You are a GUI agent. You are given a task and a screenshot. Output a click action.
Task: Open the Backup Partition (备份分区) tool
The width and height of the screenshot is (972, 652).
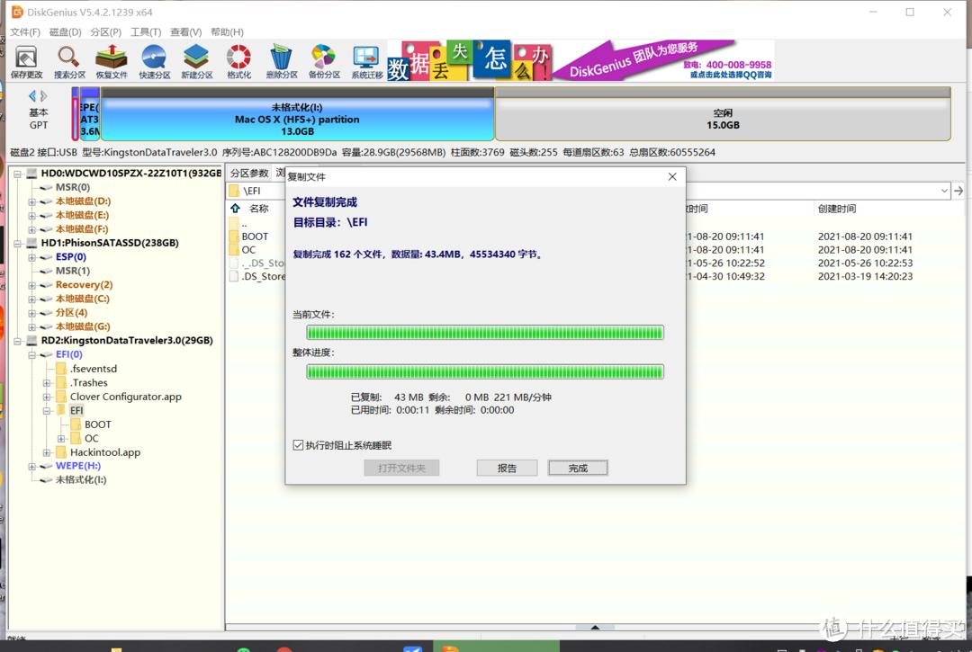pyautogui.click(x=324, y=61)
